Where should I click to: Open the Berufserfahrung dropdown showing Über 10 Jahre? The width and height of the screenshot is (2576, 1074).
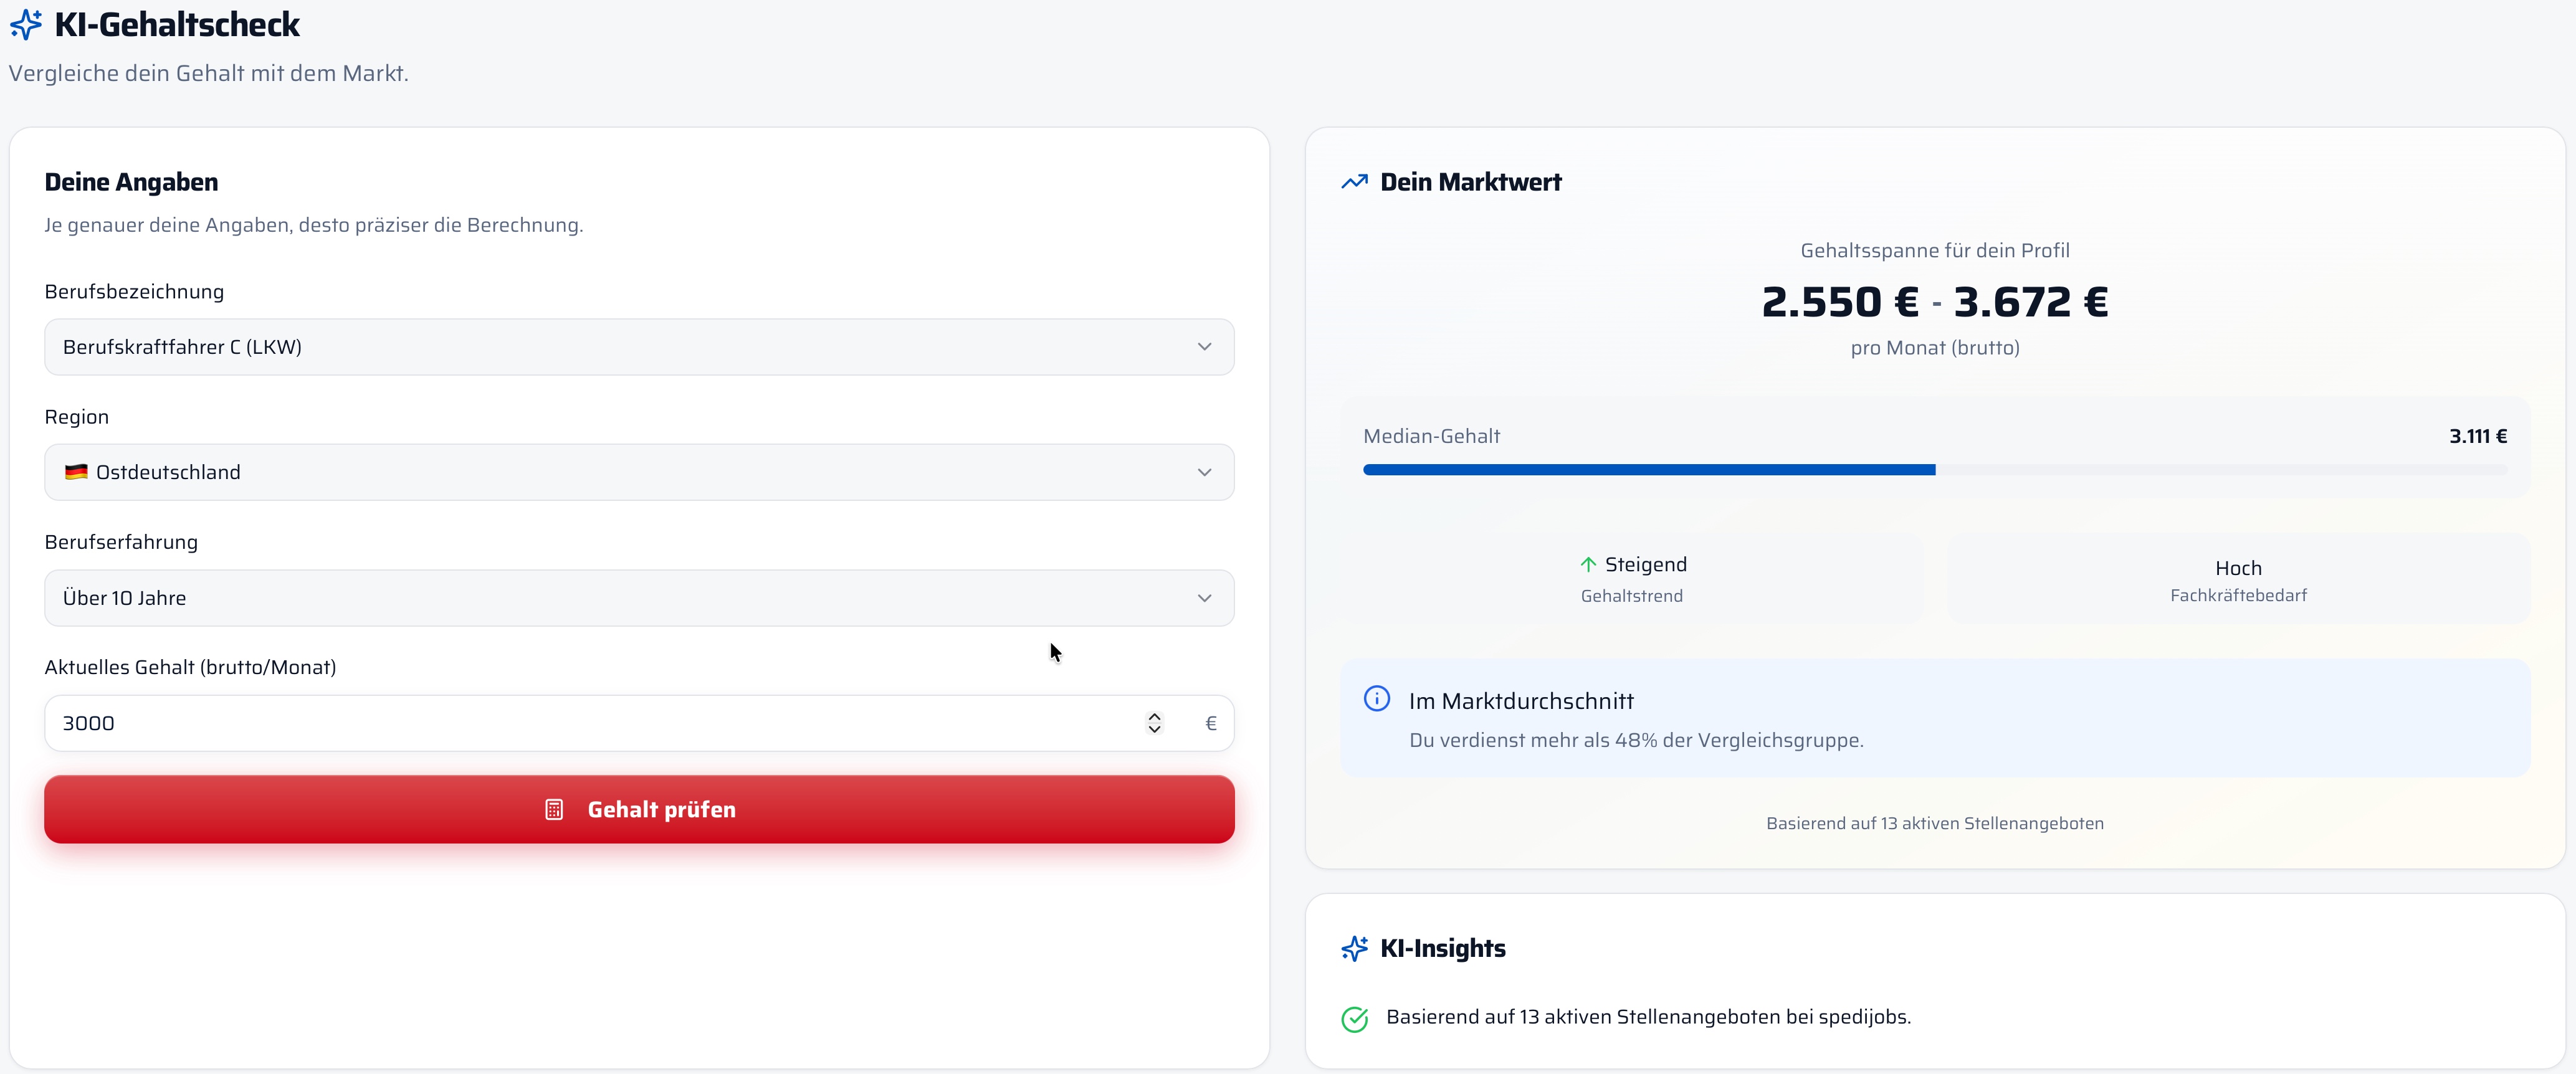click(x=639, y=598)
